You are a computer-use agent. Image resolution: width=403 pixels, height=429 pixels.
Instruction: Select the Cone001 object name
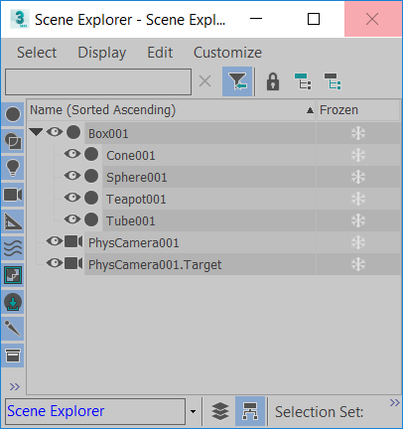[x=131, y=156]
